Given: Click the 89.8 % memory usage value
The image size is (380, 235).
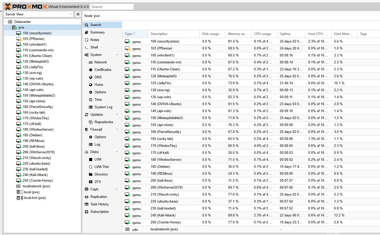Looking at the screenshot, I should click(x=233, y=215).
